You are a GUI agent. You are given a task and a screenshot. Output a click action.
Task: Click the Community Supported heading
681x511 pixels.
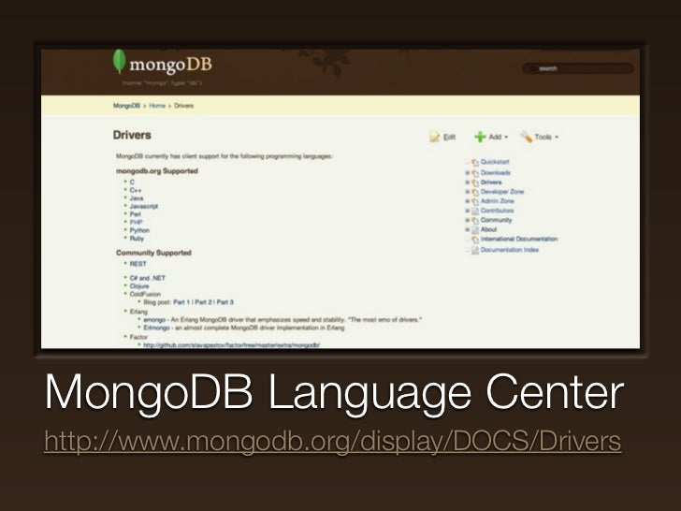click(x=153, y=253)
